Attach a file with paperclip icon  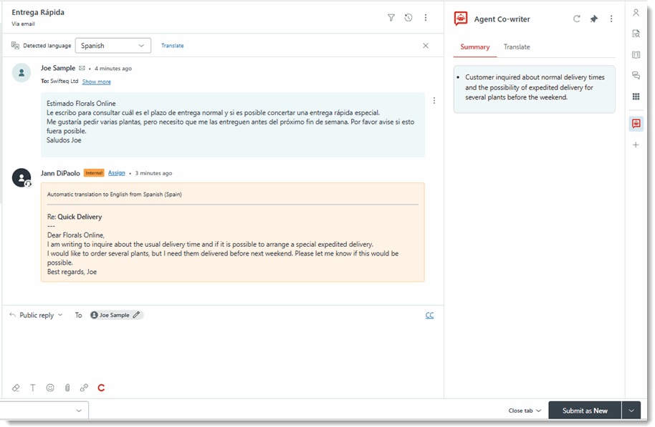pyautogui.click(x=67, y=388)
